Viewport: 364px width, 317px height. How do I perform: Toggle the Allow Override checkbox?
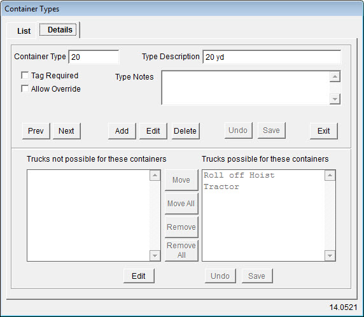[25, 88]
